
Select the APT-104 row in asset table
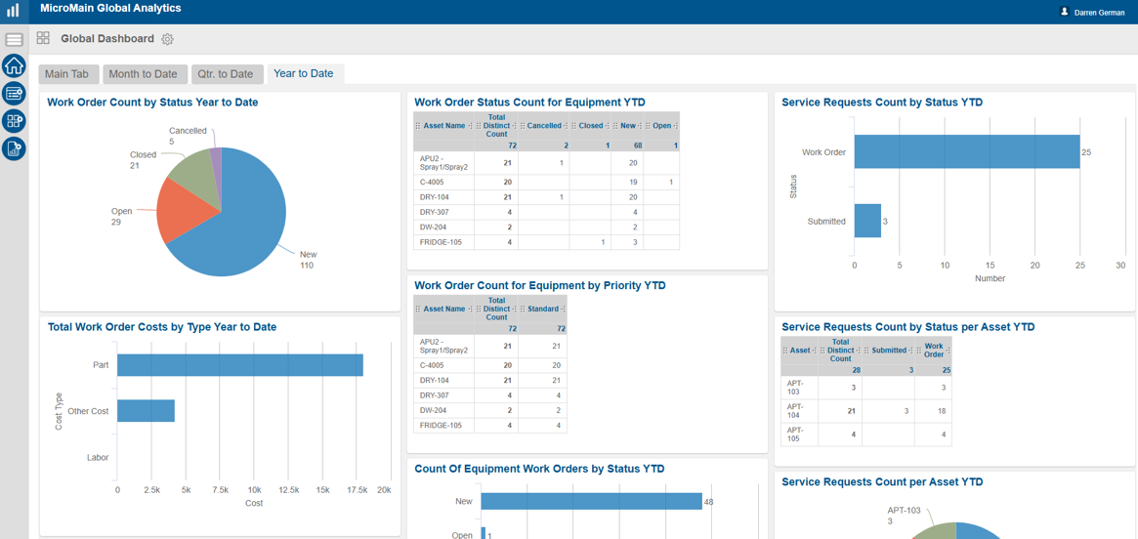(x=865, y=411)
